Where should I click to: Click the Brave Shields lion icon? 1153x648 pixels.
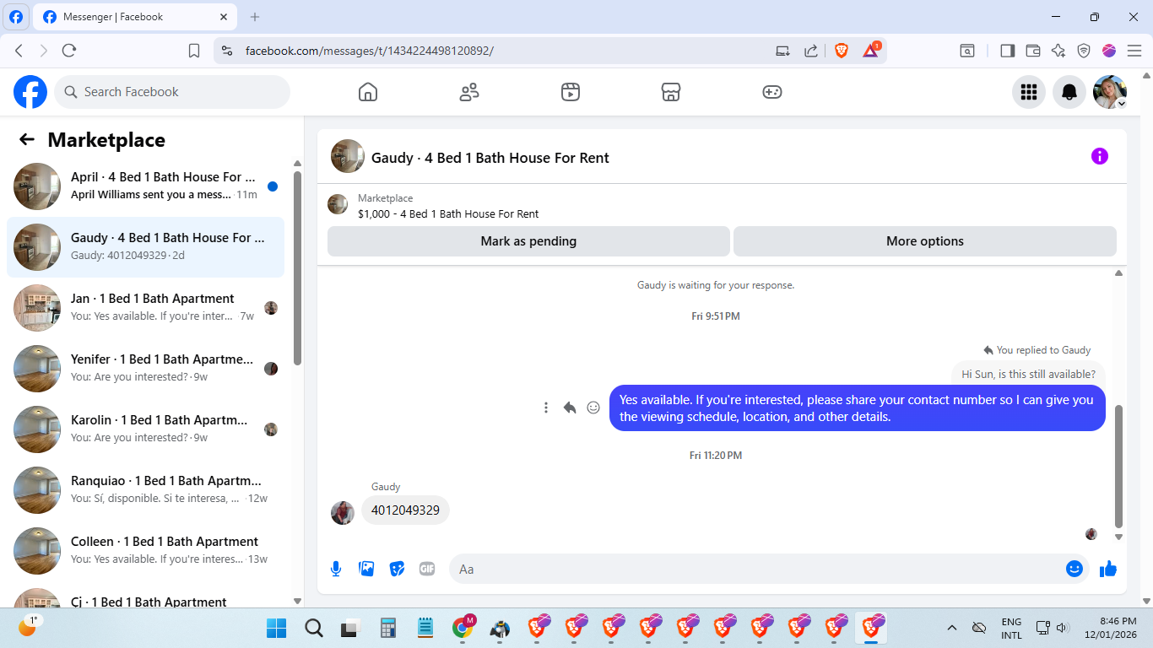pos(842,51)
